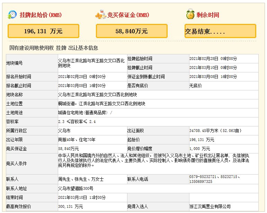This screenshot has height=213, width=267.
Task: Click the 34708.45平方米 area value
Action: pos(215,131)
